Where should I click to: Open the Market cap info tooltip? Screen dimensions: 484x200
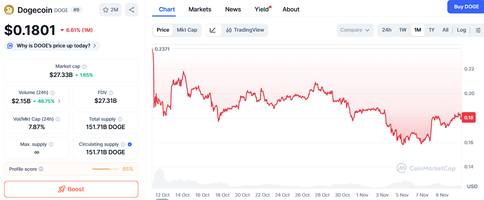(x=84, y=66)
